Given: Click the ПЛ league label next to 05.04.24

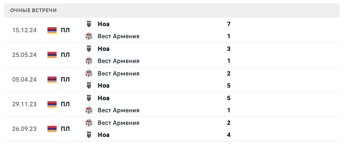Looking at the screenshot, I should coord(65,79).
